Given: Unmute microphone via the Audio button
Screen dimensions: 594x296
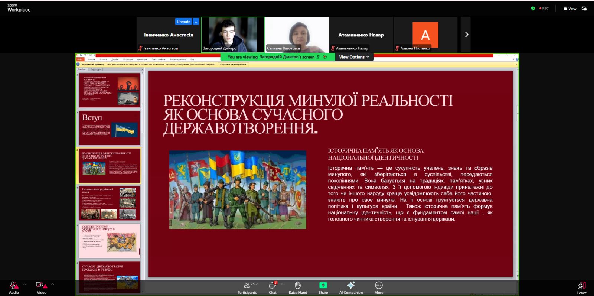Looking at the screenshot, I should [x=14, y=287].
